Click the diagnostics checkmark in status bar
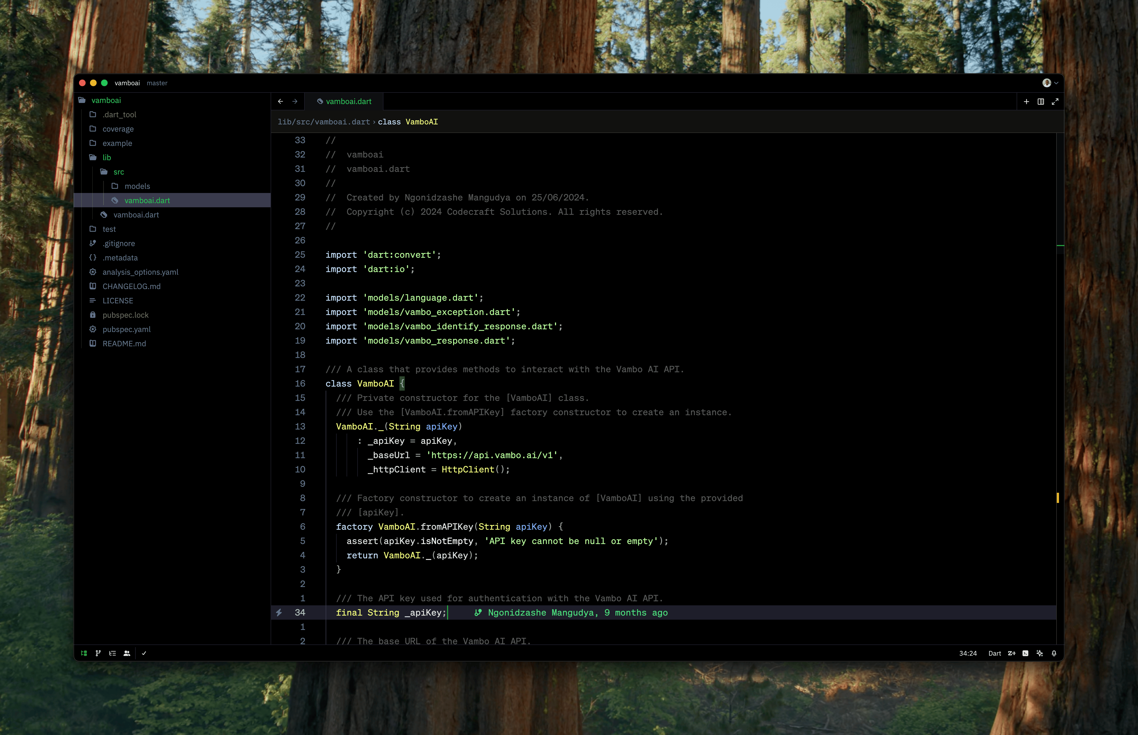The width and height of the screenshot is (1138, 735). tap(144, 654)
